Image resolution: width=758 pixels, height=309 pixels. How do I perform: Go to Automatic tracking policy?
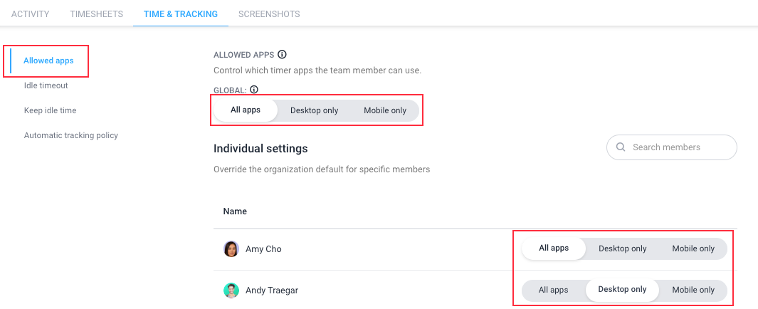pyautogui.click(x=71, y=135)
